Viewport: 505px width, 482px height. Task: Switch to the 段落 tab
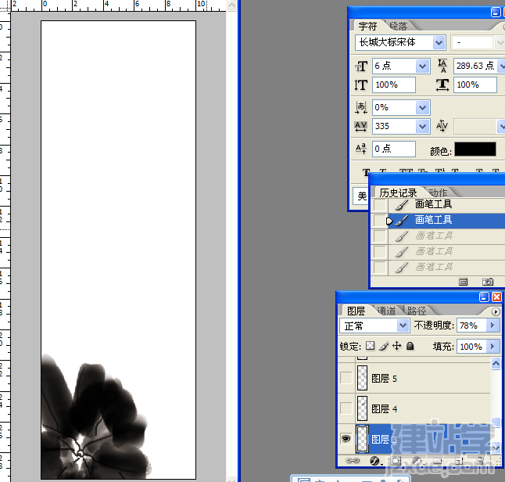coord(399,26)
